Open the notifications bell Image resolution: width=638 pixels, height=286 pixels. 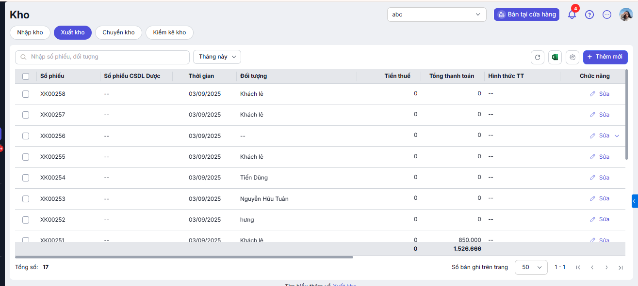click(x=572, y=15)
